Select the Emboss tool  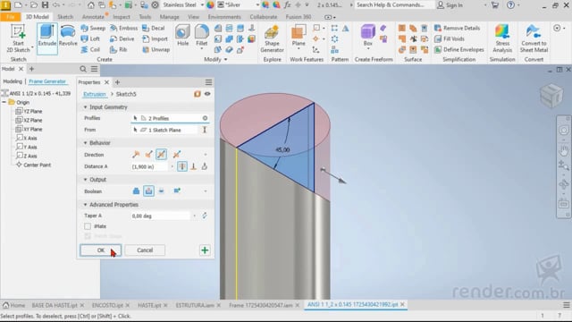(124, 28)
